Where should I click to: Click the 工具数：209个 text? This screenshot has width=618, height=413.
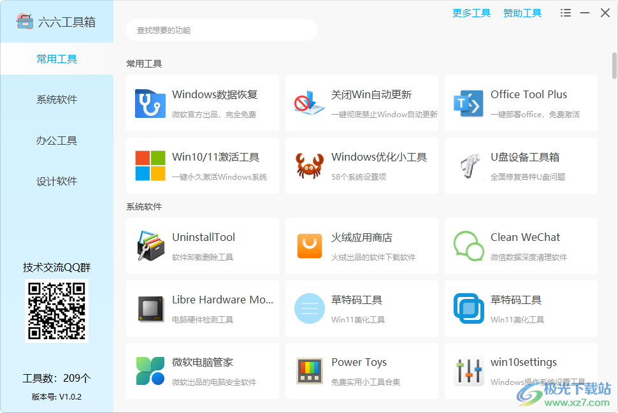click(x=57, y=378)
